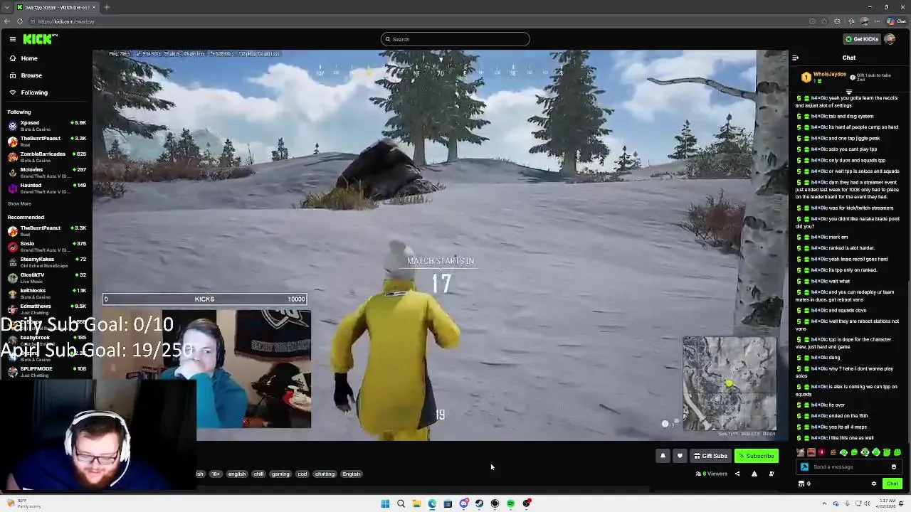Screen dimensions: 911x512
Task: Click the 6 Viewers count
Action: tap(712, 474)
